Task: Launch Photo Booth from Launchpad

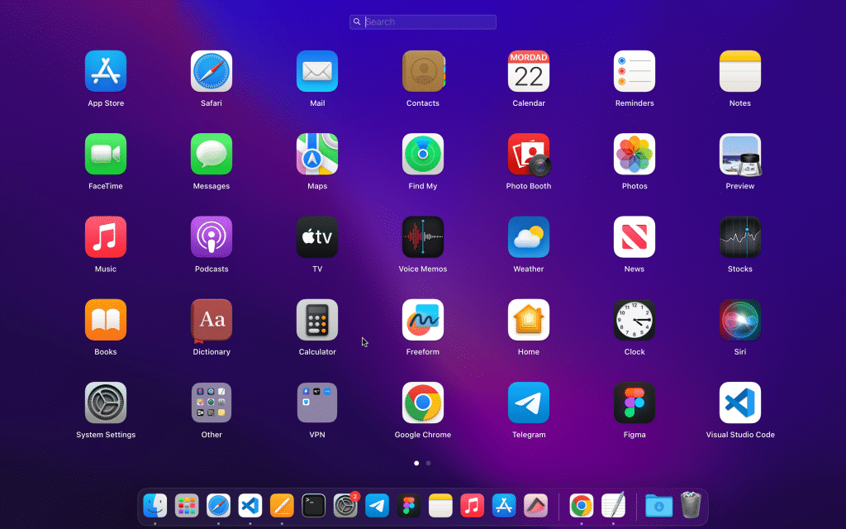Action: pyautogui.click(x=529, y=155)
